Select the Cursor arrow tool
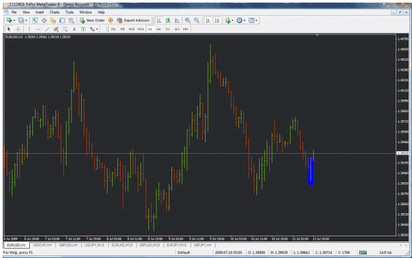This screenshot has width=412, height=258. pyautogui.click(x=9, y=29)
